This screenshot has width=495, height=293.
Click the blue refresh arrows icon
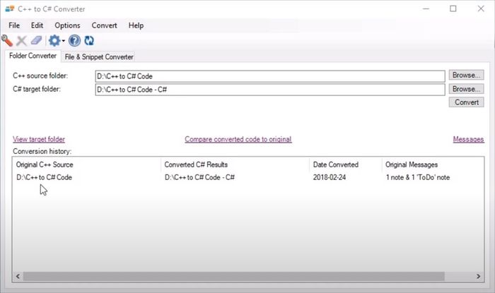[89, 41]
